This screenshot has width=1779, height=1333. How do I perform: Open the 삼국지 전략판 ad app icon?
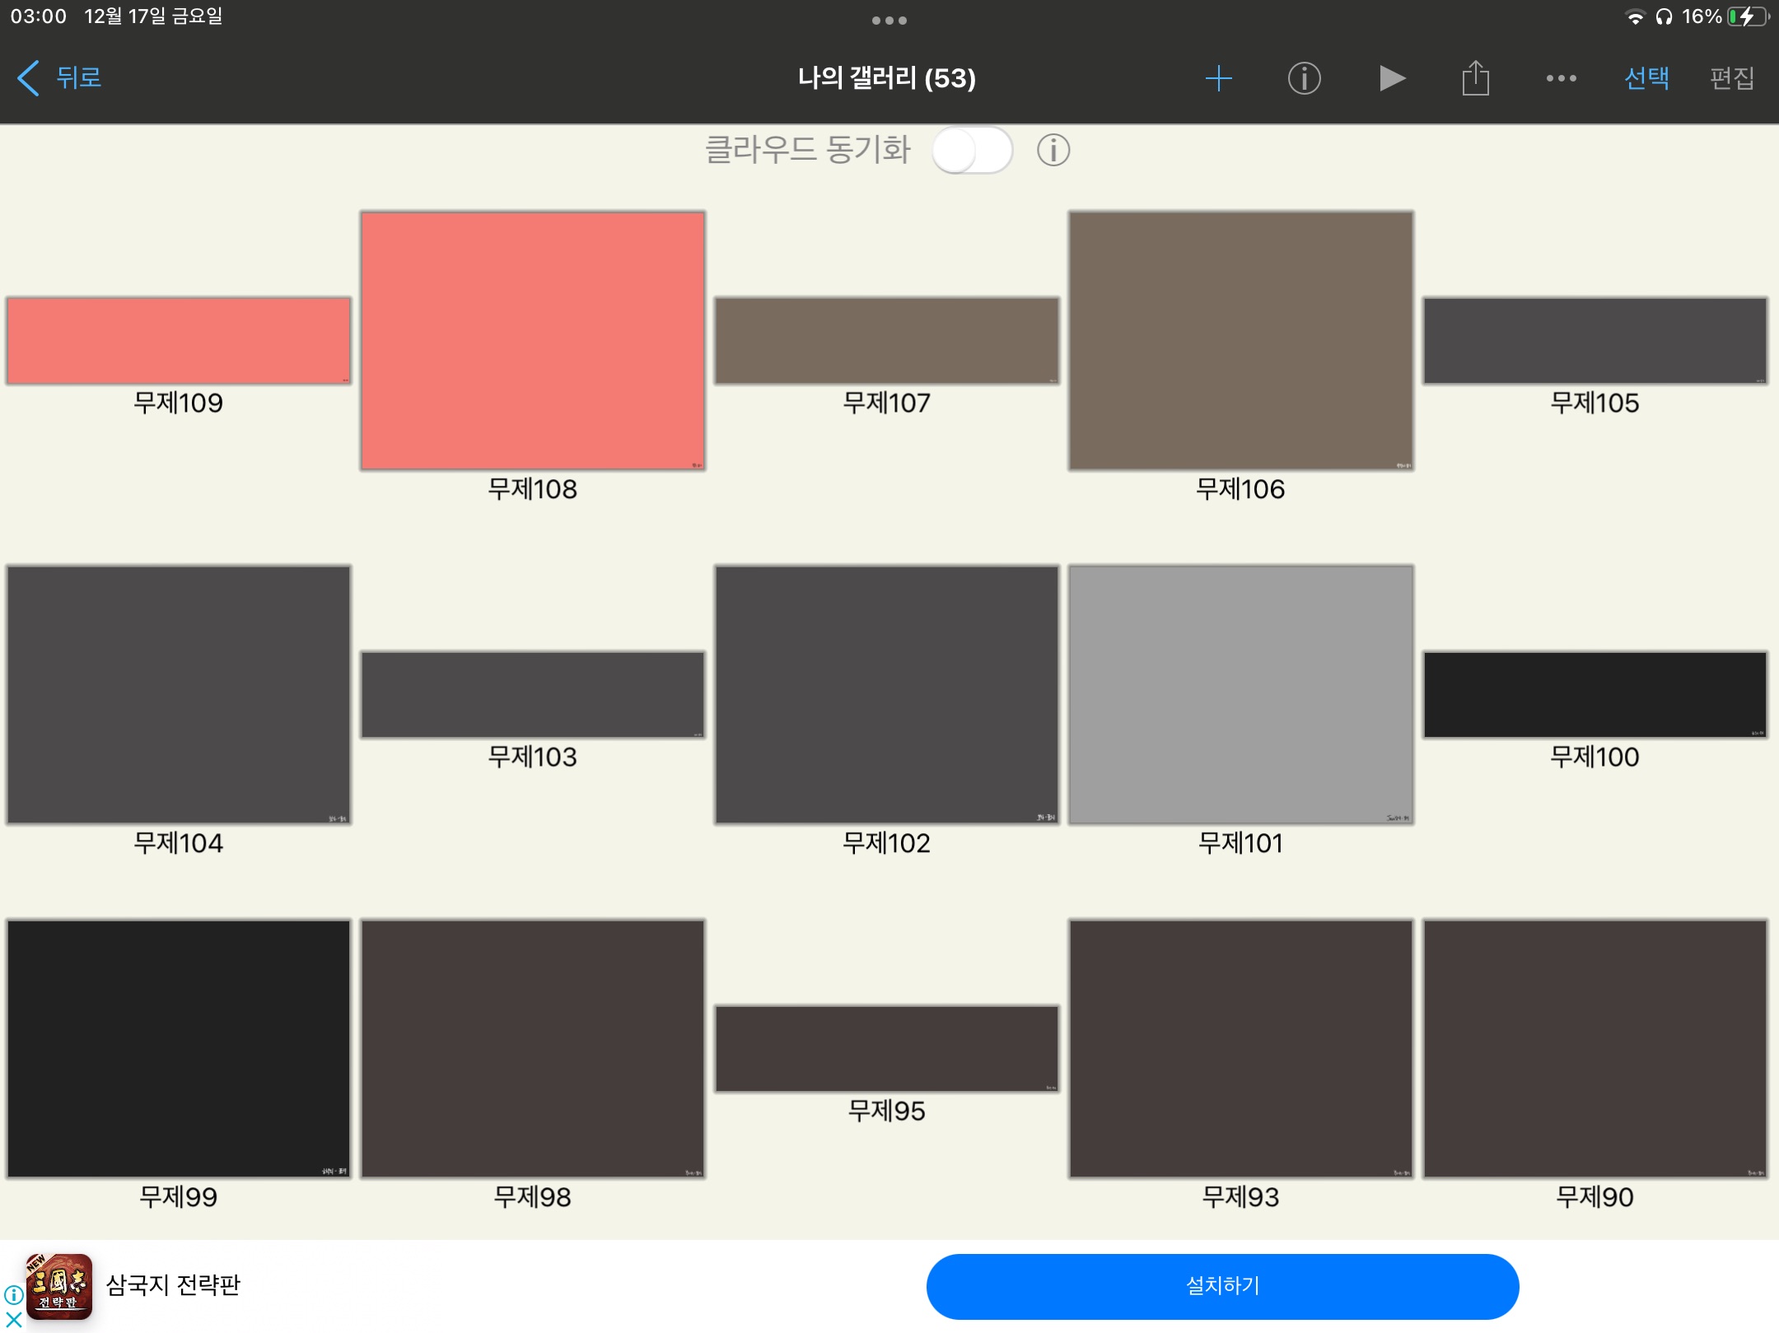coord(58,1286)
